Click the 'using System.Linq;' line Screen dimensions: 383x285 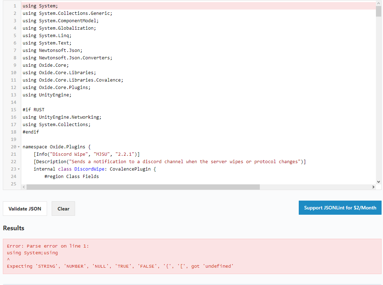(47, 36)
